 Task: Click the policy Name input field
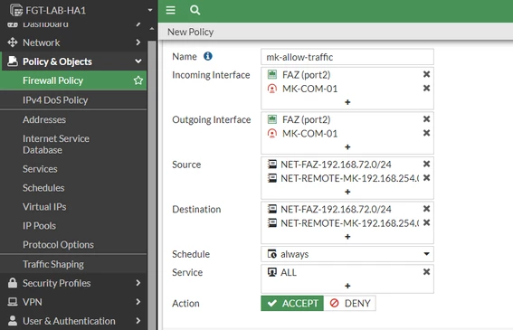tap(347, 57)
